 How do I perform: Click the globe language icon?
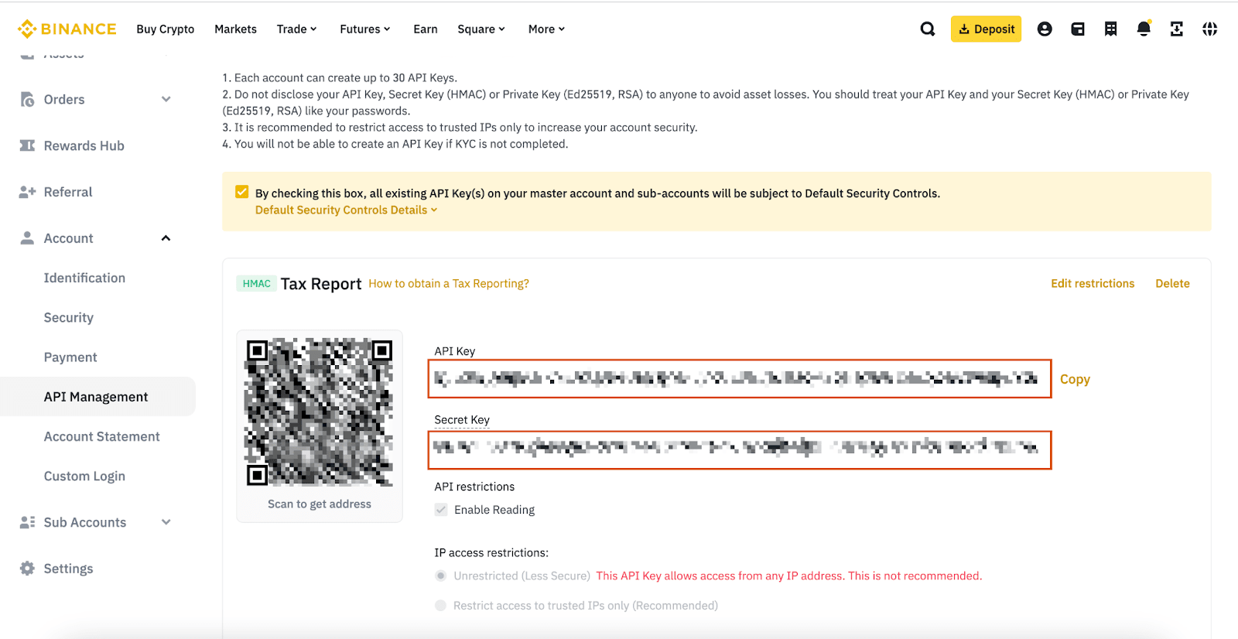coord(1209,29)
